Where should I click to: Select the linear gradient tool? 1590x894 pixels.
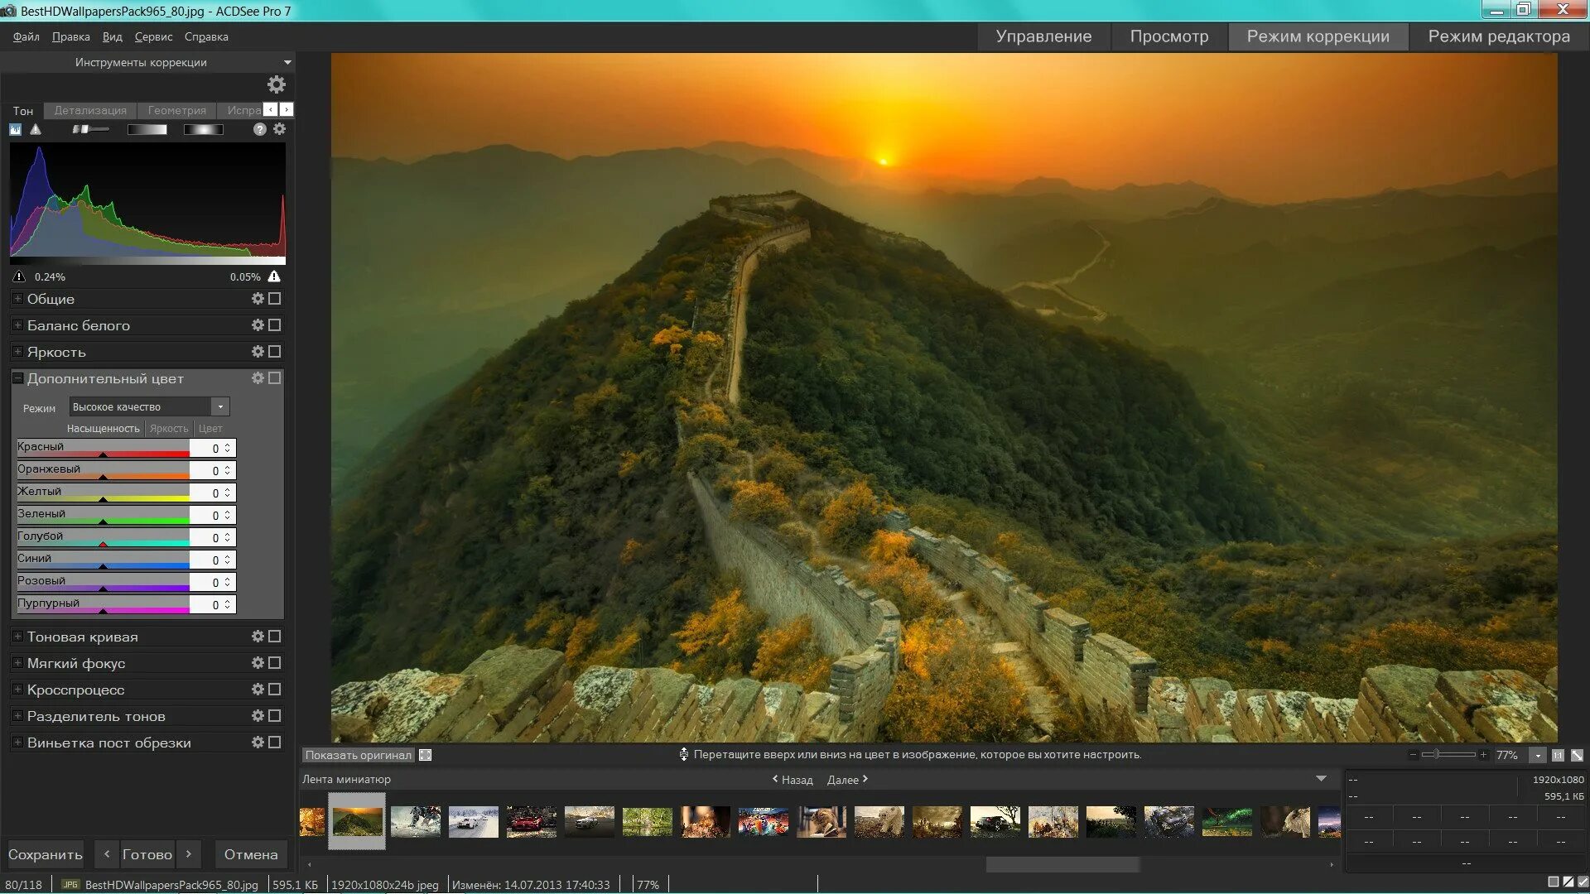point(147,129)
